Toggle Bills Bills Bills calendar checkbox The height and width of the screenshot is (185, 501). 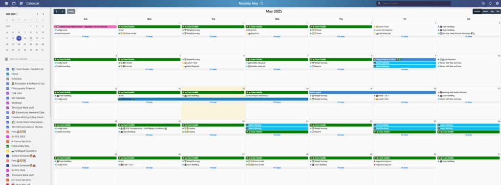coord(8,146)
